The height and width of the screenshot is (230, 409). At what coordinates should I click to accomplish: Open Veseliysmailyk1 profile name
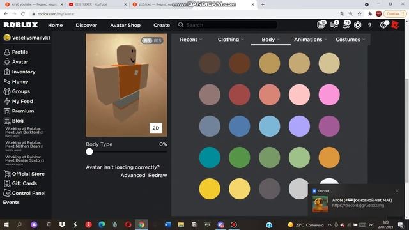(31, 38)
